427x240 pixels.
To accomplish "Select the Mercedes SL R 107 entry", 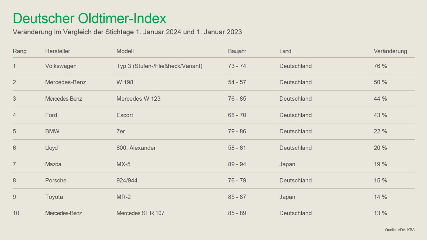I will (x=140, y=213).
